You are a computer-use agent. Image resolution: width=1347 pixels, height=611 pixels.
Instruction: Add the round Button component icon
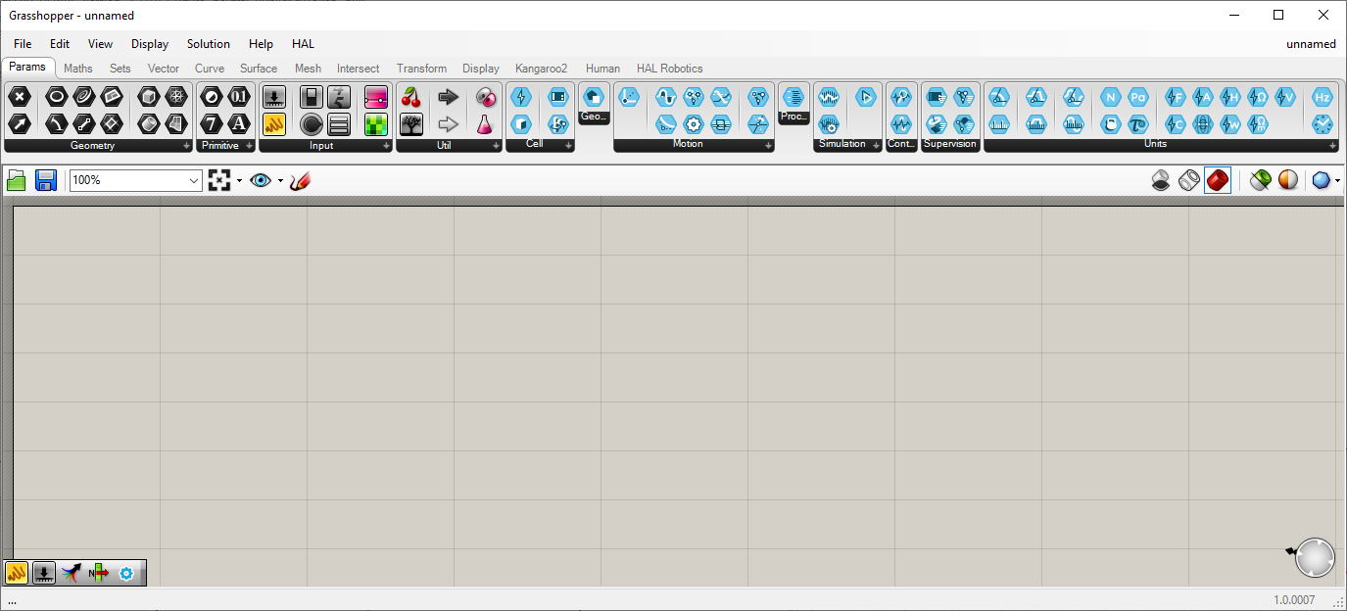312,123
